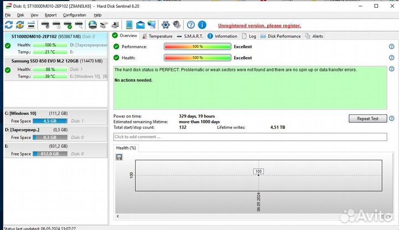
Task: Click the blue Refresh arrows toolbar icon
Action: coord(9,25)
